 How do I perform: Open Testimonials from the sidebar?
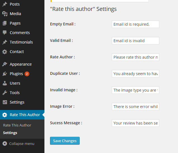22,42
